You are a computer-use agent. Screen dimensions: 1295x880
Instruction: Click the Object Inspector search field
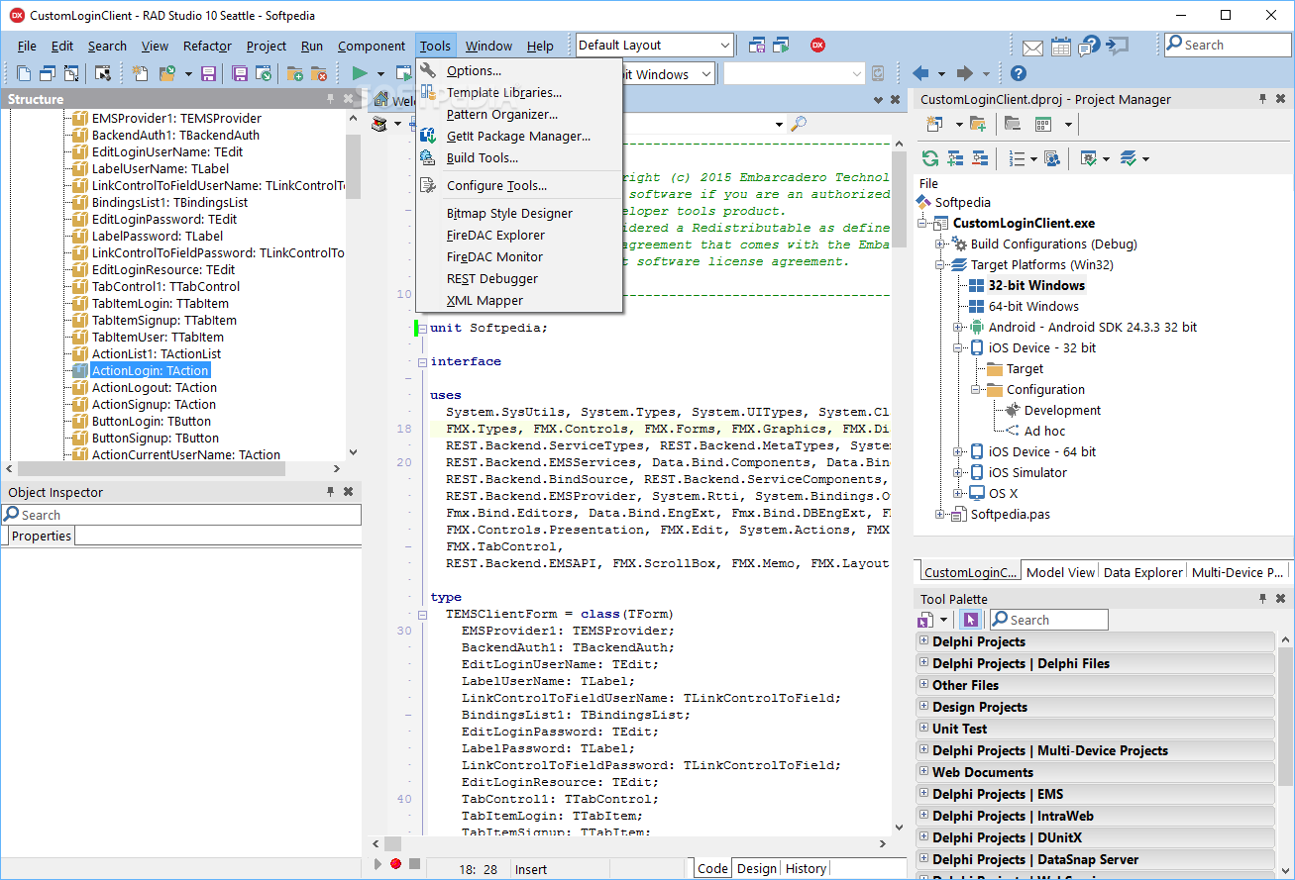click(181, 515)
